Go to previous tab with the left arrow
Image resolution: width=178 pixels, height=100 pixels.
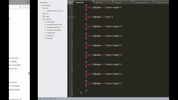pos(69,2)
